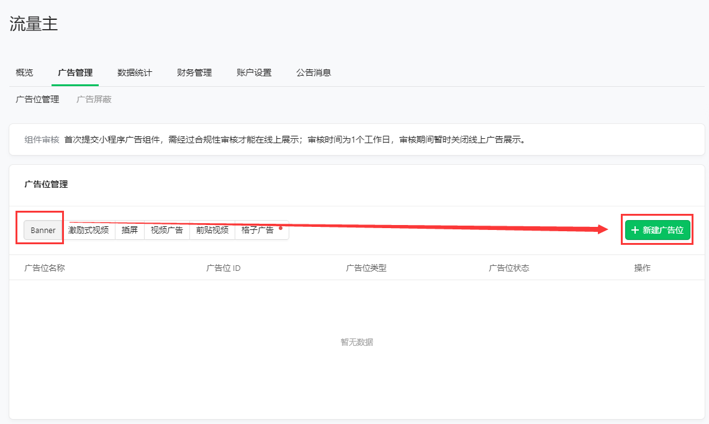Screen dimensions: 709x424
Task: Open the 概览 tab
Action: coord(24,73)
